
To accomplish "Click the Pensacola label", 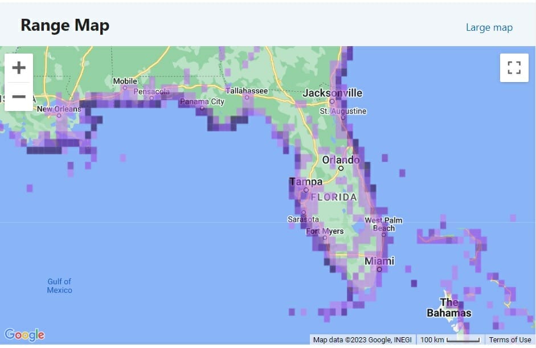I will (152, 92).
